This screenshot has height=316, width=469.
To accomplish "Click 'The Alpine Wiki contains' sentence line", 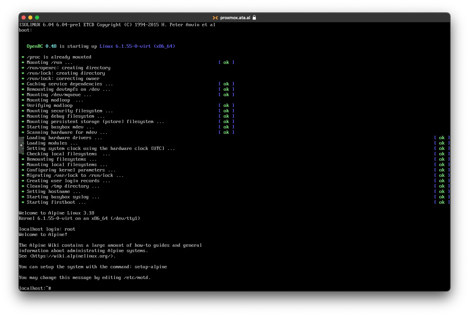I will (111, 245).
